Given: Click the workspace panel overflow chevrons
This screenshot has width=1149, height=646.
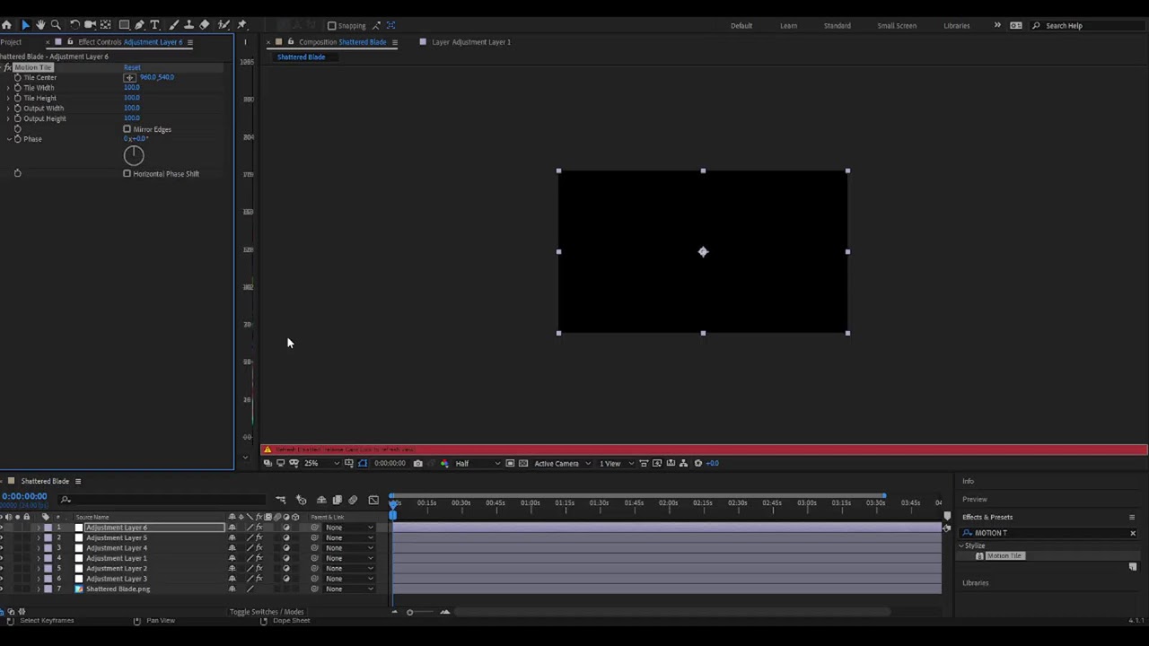Looking at the screenshot, I should point(997,25).
